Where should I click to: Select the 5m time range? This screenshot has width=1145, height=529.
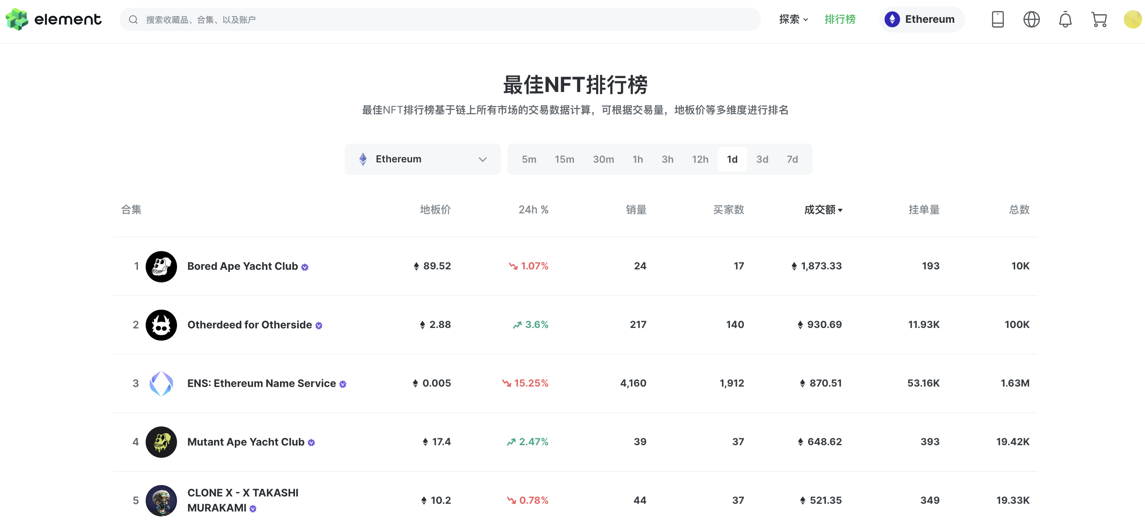point(529,159)
